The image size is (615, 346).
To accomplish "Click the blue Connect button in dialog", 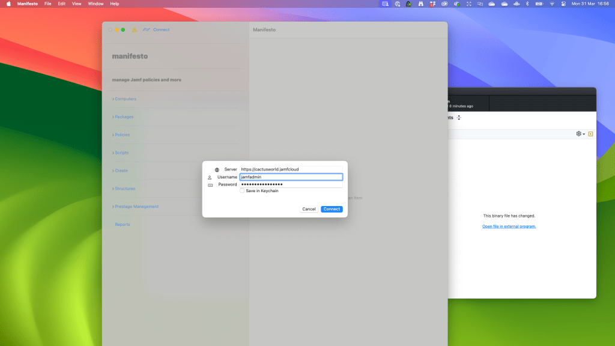I will pyautogui.click(x=332, y=209).
